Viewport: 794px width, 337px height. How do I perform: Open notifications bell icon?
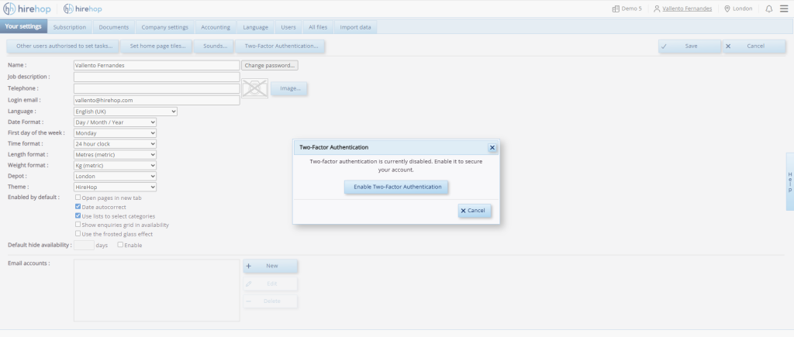[x=768, y=9]
